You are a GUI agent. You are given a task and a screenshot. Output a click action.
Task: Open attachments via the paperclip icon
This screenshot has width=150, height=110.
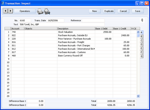[142, 20]
